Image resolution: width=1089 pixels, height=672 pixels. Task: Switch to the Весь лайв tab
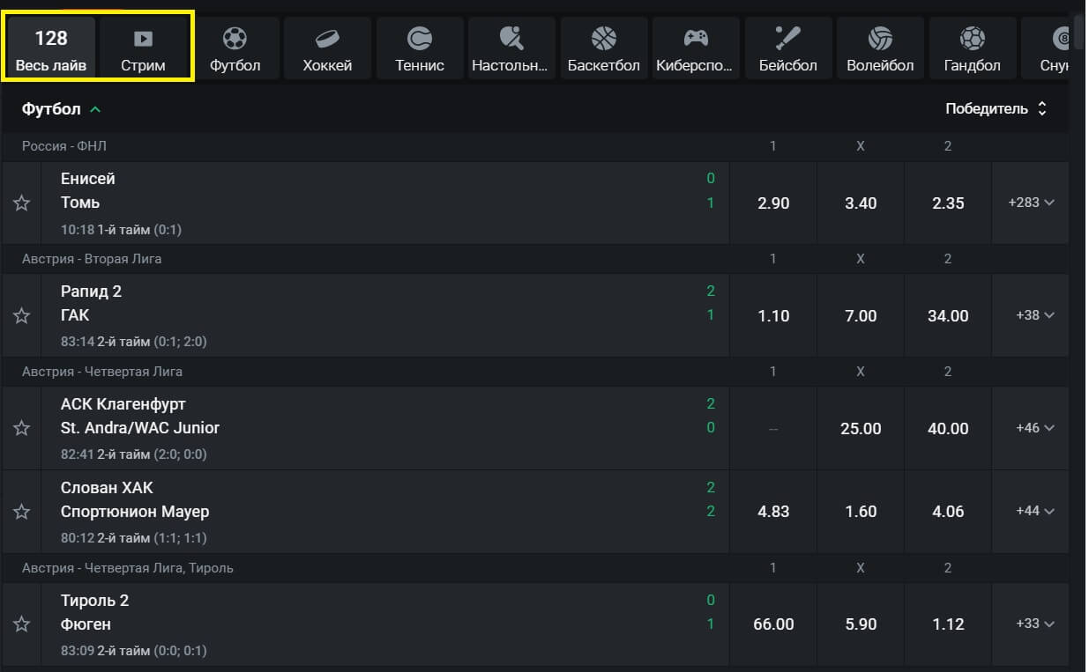pos(51,49)
